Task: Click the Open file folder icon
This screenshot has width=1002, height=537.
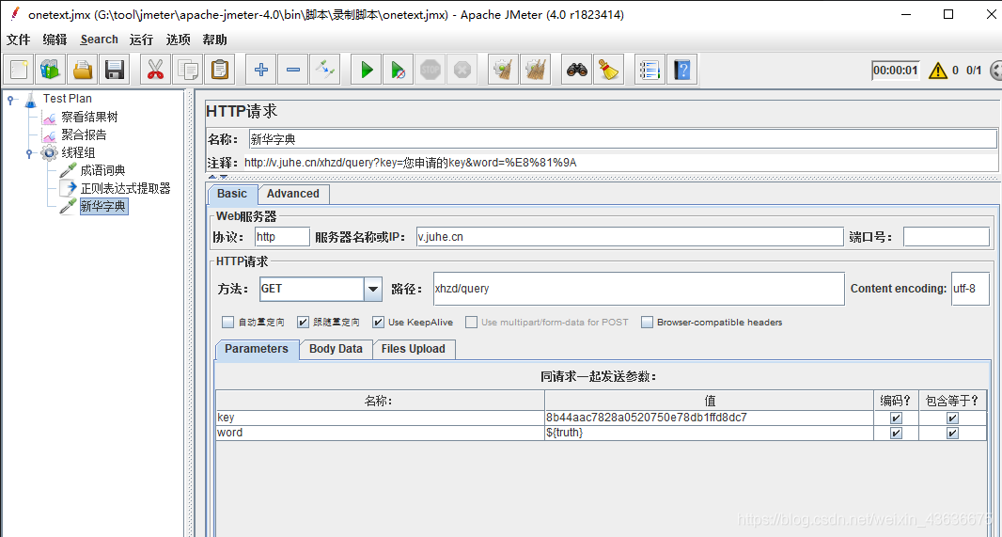Action: point(83,69)
